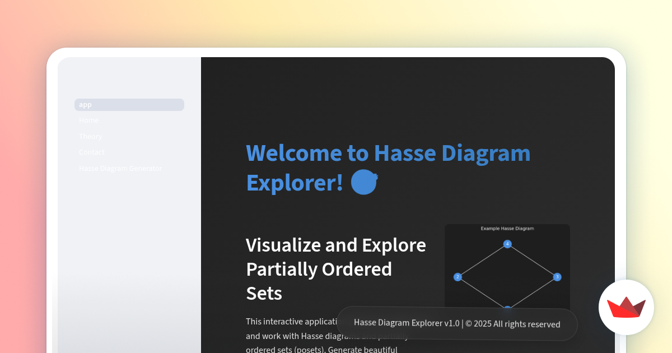Expand the Example Hasse Diagram panel
Viewport: 672px width, 353px height.
pyautogui.click(x=507, y=228)
